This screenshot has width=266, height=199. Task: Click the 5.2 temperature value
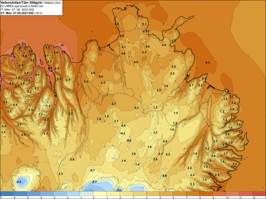point(31,51)
